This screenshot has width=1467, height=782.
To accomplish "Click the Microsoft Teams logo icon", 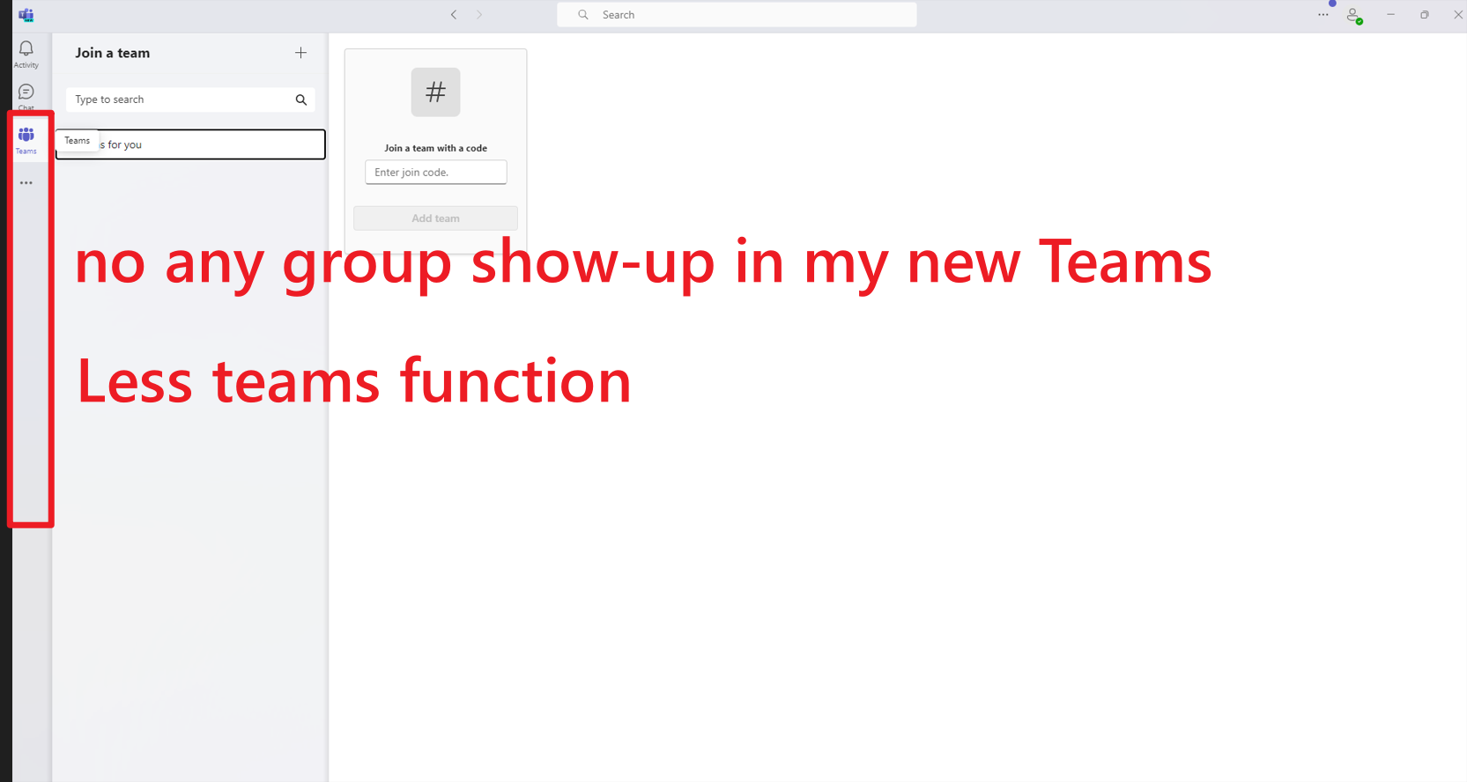I will [x=26, y=15].
